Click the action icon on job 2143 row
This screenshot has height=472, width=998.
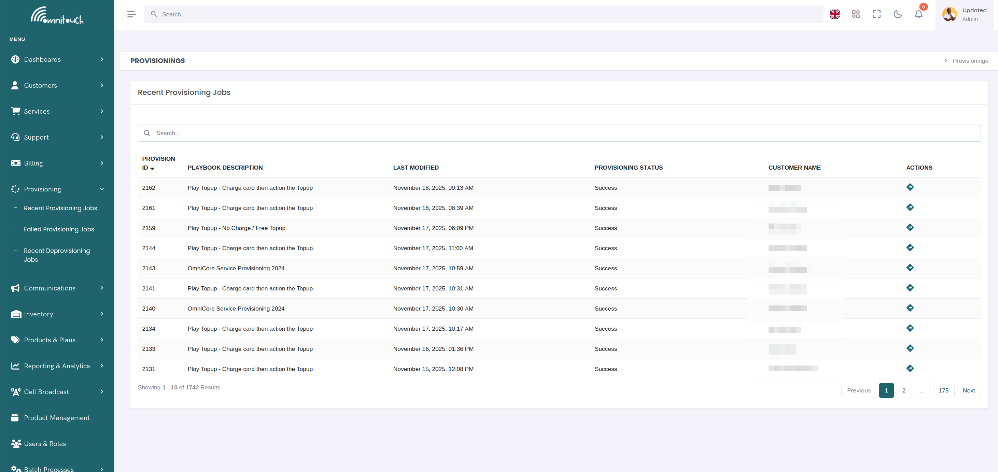[910, 267]
